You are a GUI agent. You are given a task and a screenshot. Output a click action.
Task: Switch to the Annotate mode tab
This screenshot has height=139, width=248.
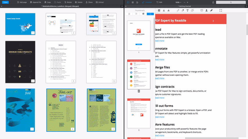(147, 2)
